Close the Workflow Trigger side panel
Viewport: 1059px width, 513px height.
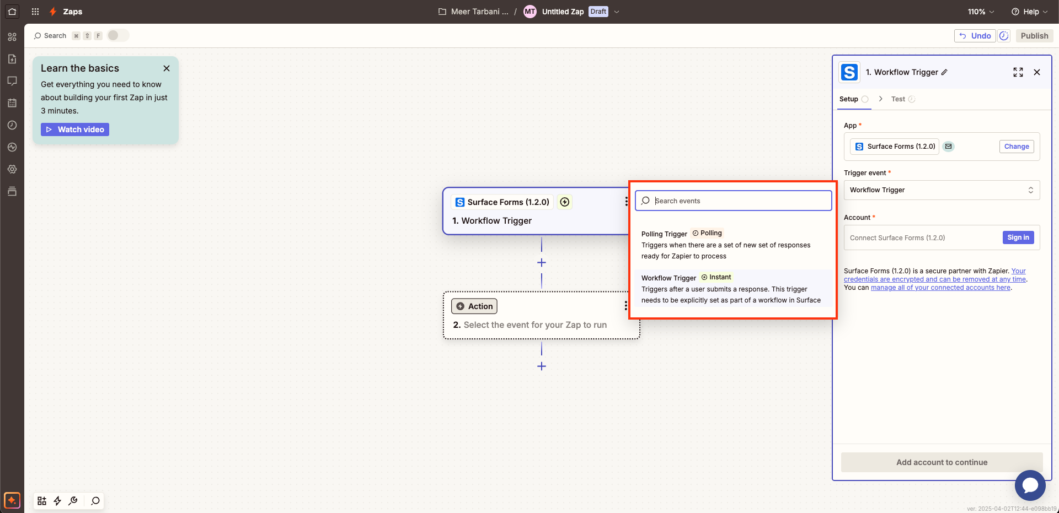tap(1037, 72)
